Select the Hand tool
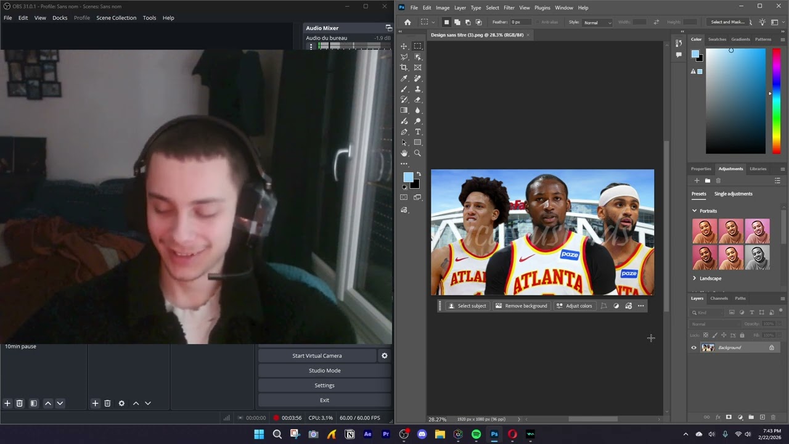The image size is (789, 444). tap(404, 153)
